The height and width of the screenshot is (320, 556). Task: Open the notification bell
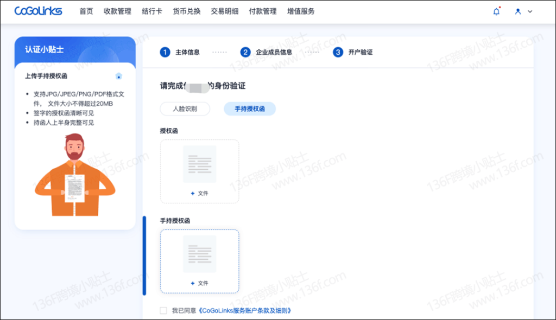pos(496,11)
